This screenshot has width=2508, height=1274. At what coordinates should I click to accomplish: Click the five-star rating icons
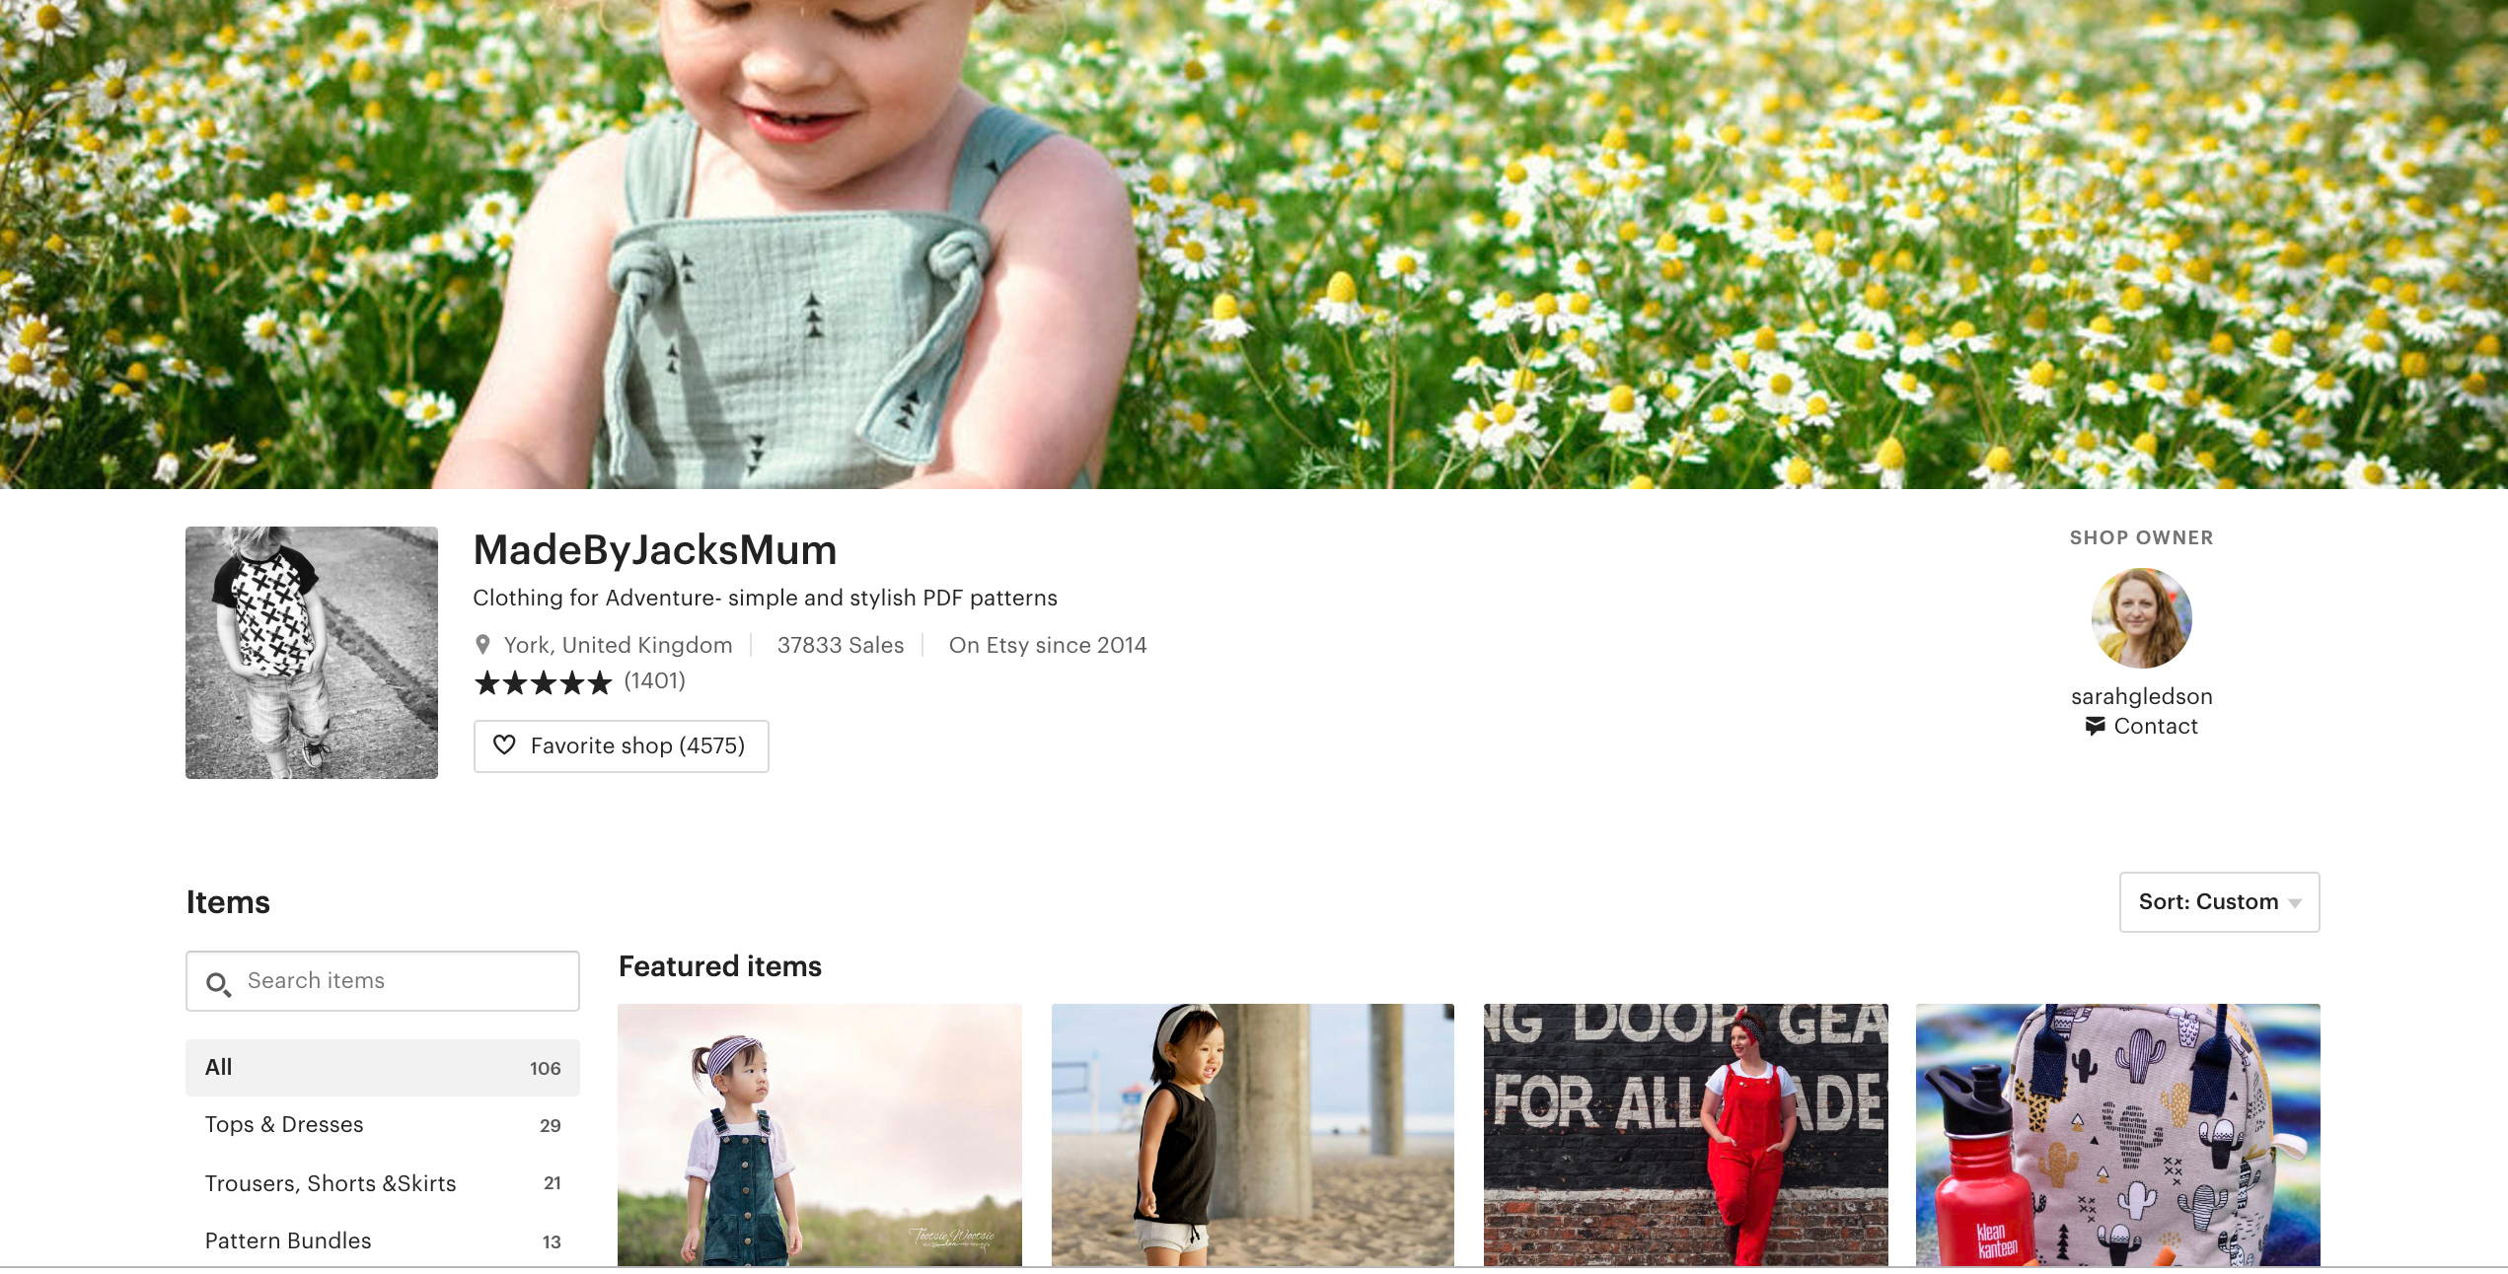pyautogui.click(x=543, y=682)
